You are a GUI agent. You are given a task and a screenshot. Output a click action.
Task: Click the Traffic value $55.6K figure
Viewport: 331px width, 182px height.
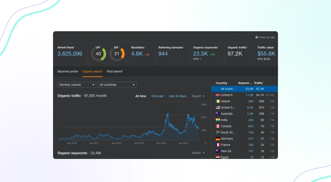[x=266, y=54]
